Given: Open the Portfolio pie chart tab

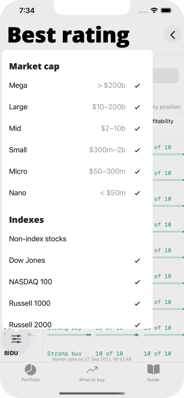Looking at the screenshot, I should [30, 373].
